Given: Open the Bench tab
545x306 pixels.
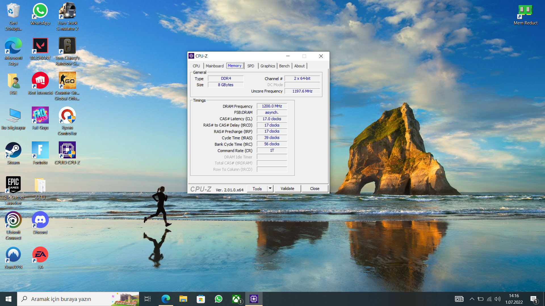Looking at the screenshot, I should pos(284,66).
